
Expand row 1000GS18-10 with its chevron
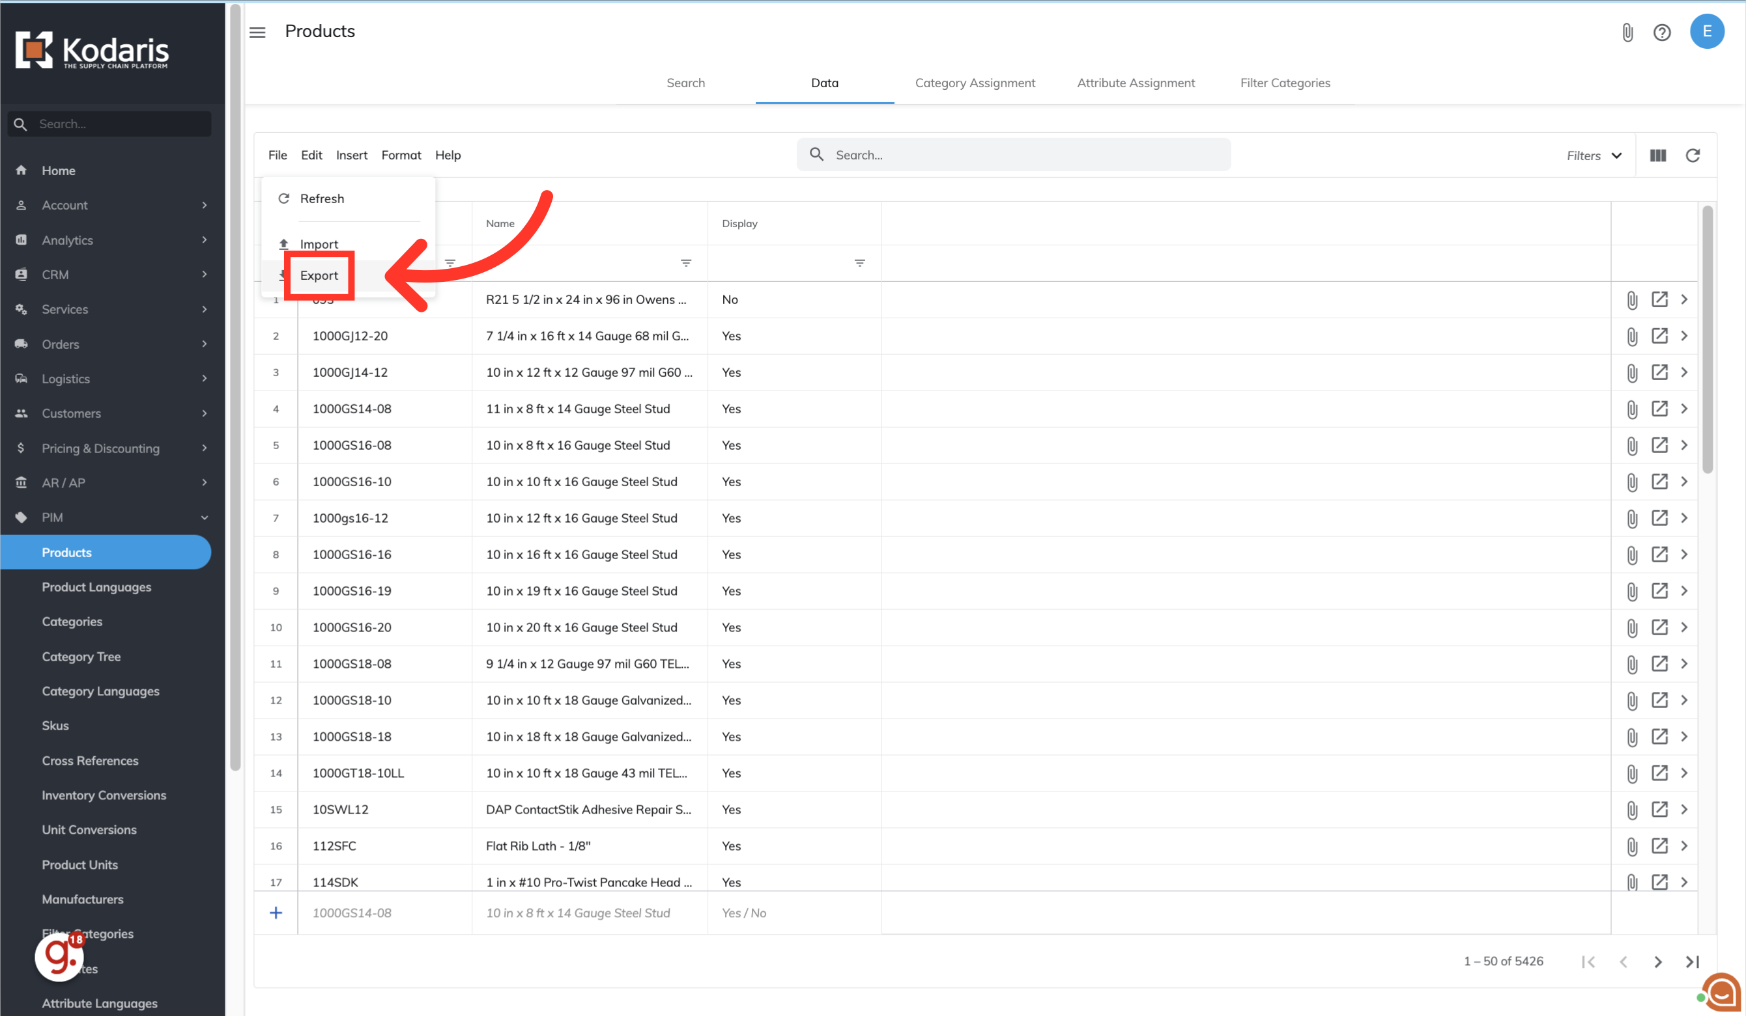tap(1684, 700)
